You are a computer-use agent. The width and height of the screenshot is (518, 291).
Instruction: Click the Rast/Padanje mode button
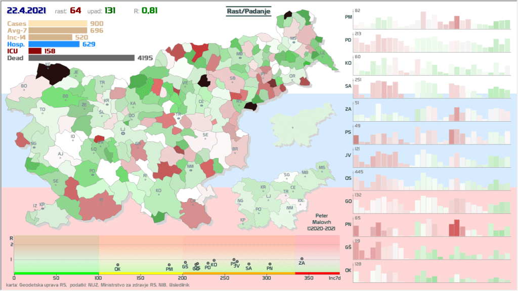coord(248,11)
